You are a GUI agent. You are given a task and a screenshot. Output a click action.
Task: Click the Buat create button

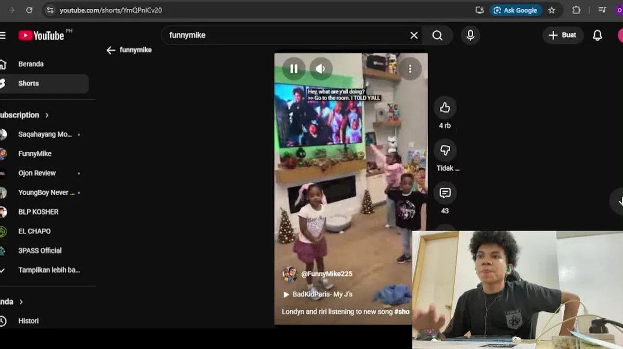(563, 35)
